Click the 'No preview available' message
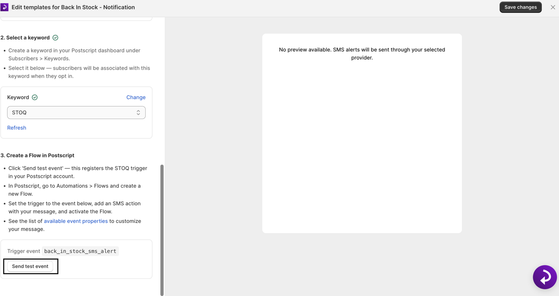 (x=362, y=54)
